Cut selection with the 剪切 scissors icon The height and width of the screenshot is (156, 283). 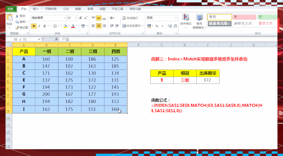(x=17, y=16)
